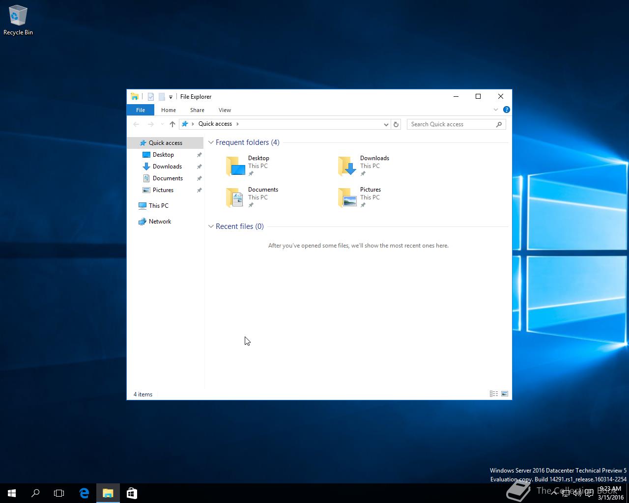Collapse the Recent files group
Screen dimensions: 629x503
coord(211,226)
